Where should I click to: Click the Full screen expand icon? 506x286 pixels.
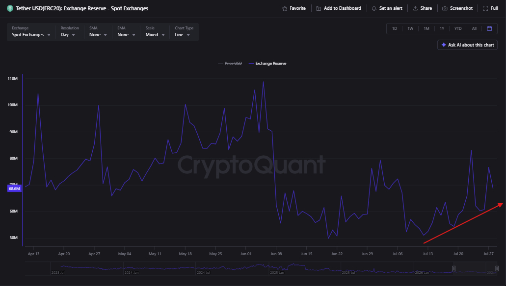click(x=485, y=8)
